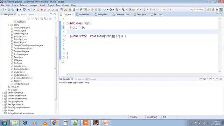
Task: Open Chrome from the taskbar
Action: click(55, 123)
